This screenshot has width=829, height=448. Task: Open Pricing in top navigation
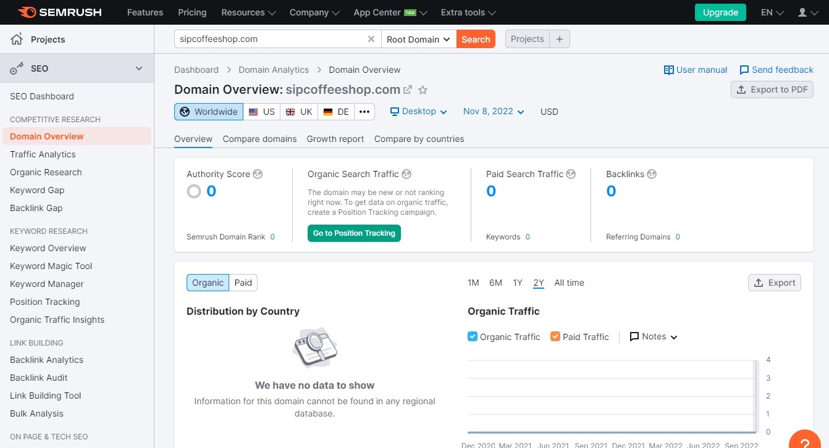(x=192, y=12)
